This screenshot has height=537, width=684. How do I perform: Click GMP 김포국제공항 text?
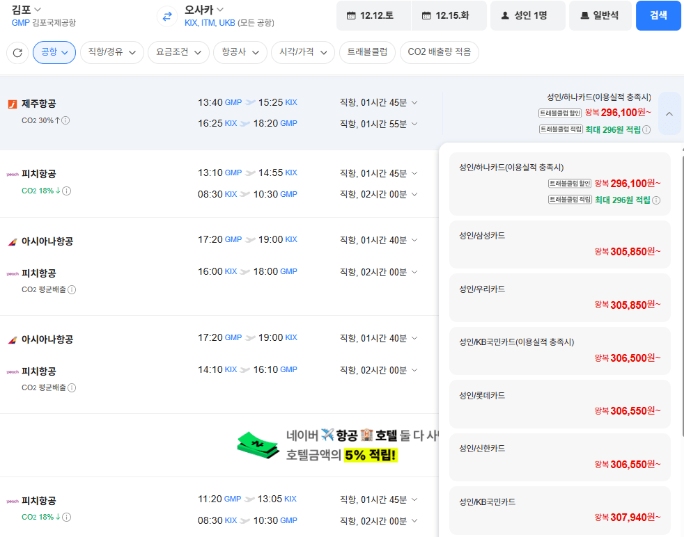click(x=44, y=23)
